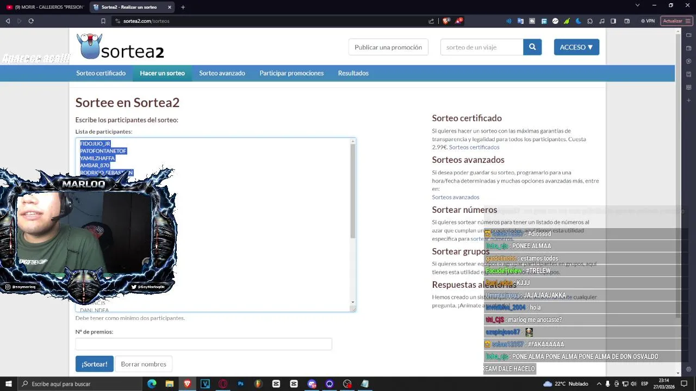This screenshot has width=696, height=391.
Task: Click the share icon in address bar
Action: click(x=431, y=21)
